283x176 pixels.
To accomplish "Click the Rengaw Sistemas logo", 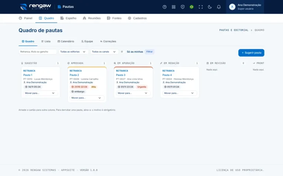I will coord(35,7).
